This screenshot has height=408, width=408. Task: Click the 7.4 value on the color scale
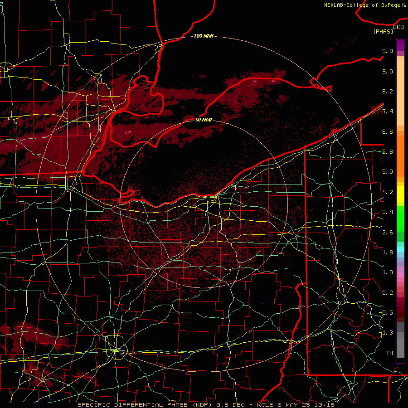[x=388, y=112]
